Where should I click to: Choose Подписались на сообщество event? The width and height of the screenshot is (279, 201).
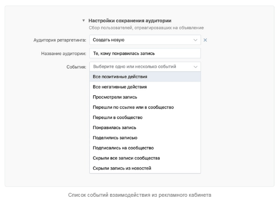tap(145, 148)
